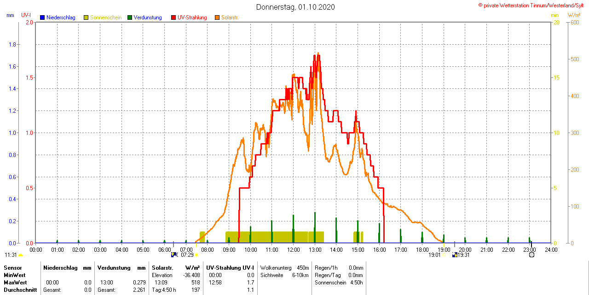The height and width of the screenshot is (295, 589).
Task: Click the 'Solarstr.' table column header
Action: (162, 268)
